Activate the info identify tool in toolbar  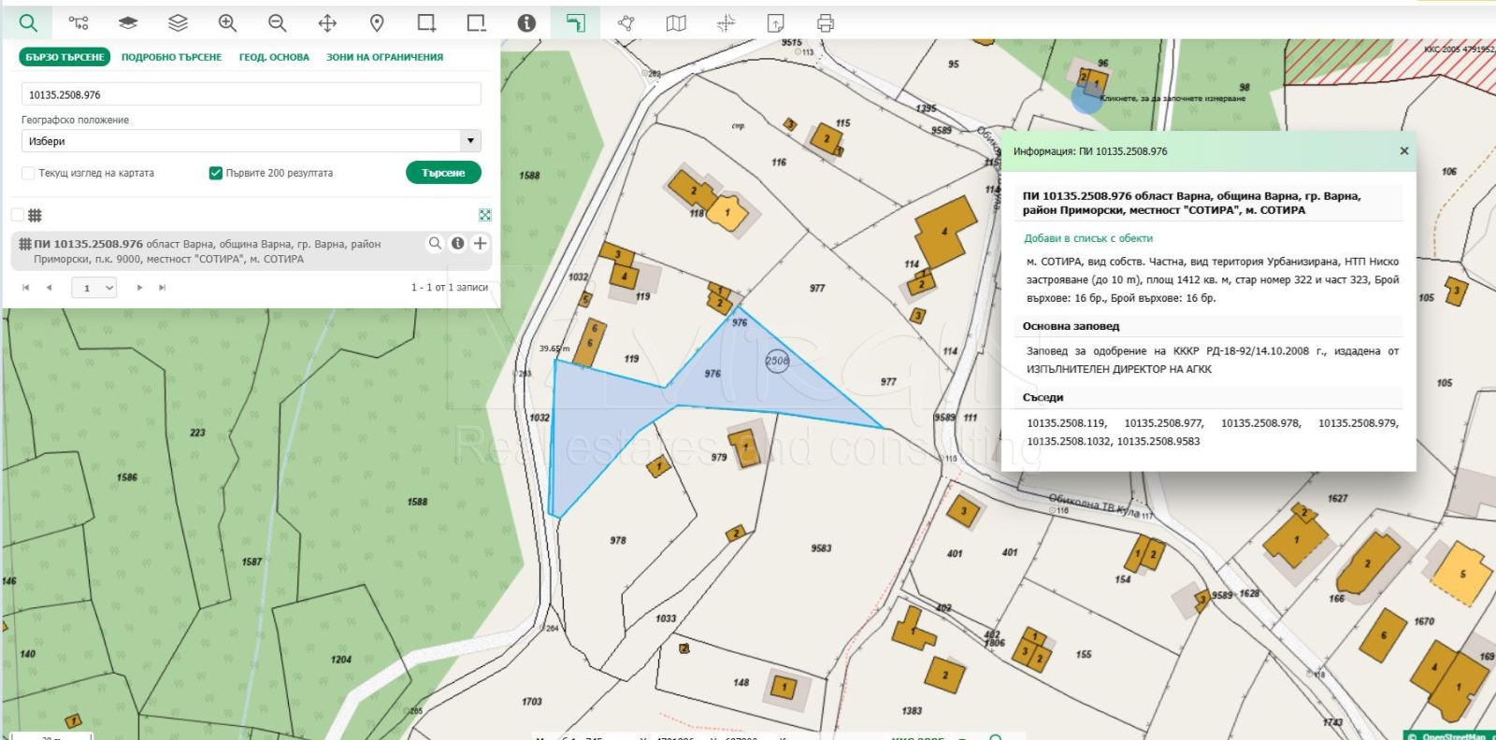(526, 23)
